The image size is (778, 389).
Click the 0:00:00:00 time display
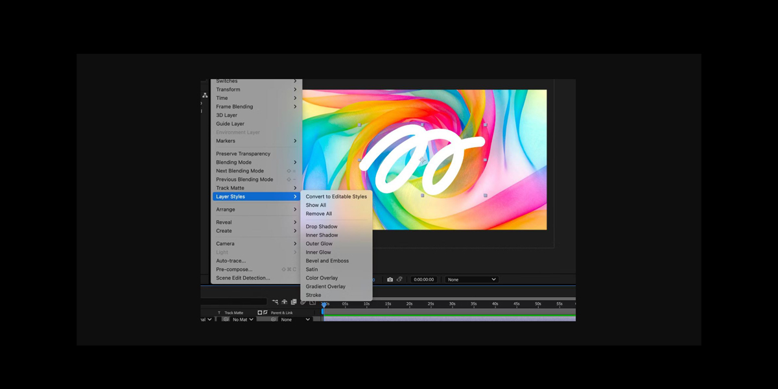(424, 279)
